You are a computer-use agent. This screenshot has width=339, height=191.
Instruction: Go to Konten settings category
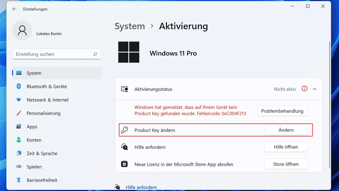[x=34, y=140]
